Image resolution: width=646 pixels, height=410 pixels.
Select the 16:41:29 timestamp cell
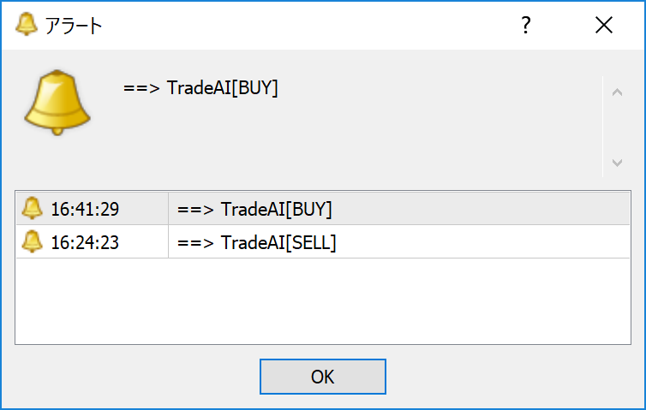[x=84, y=209]
